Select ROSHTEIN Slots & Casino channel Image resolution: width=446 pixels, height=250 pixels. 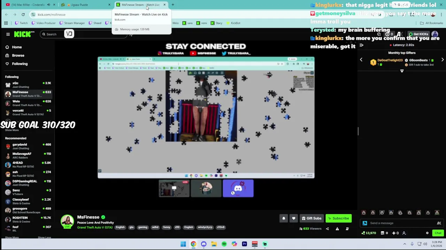[x=28, y=219]
